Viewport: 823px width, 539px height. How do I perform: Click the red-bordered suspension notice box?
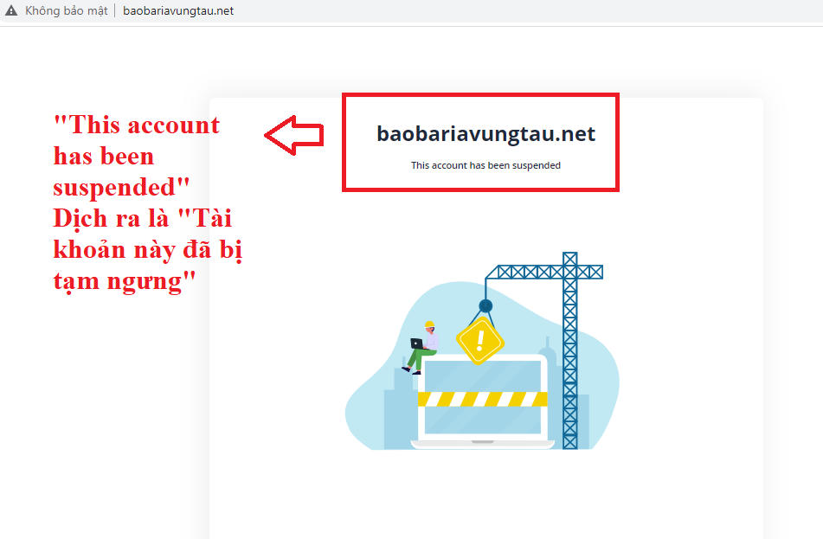pos(480,142)
